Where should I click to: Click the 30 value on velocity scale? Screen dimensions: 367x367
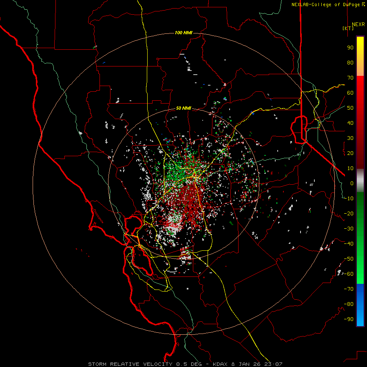(350, 138)
